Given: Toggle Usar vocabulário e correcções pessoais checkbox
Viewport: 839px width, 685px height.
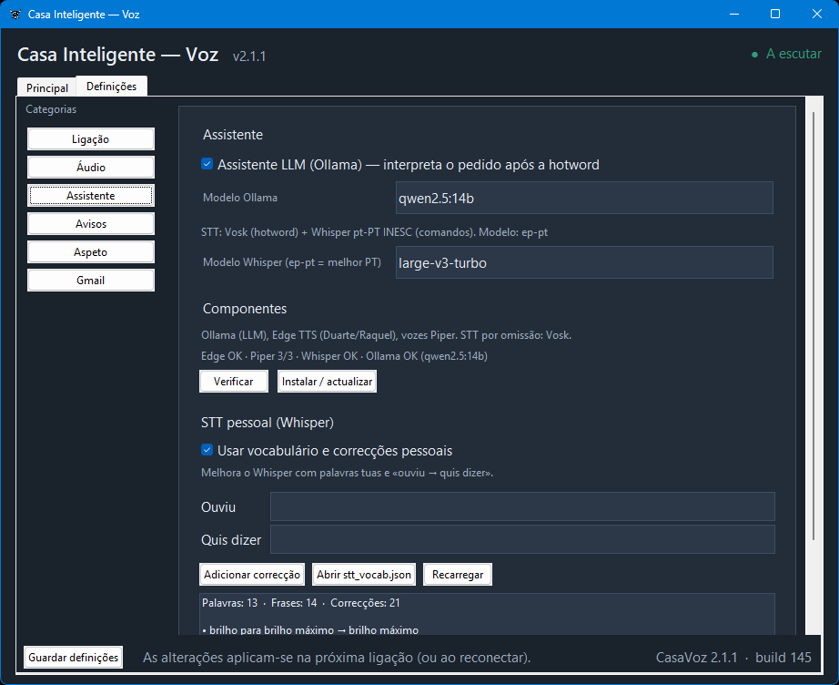Looking at the screenshot, I should 207,450.
